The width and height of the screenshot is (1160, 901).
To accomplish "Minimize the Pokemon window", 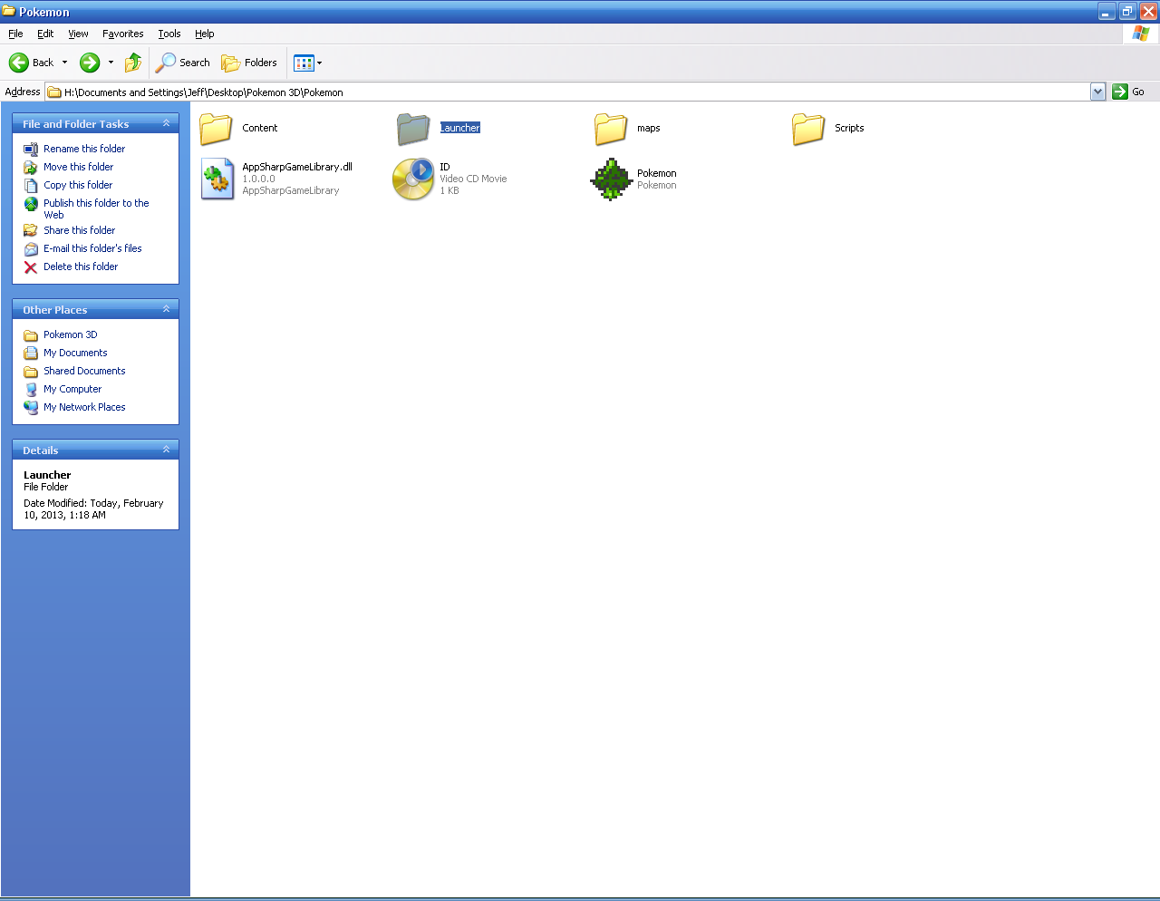I will pos(1107,11).
